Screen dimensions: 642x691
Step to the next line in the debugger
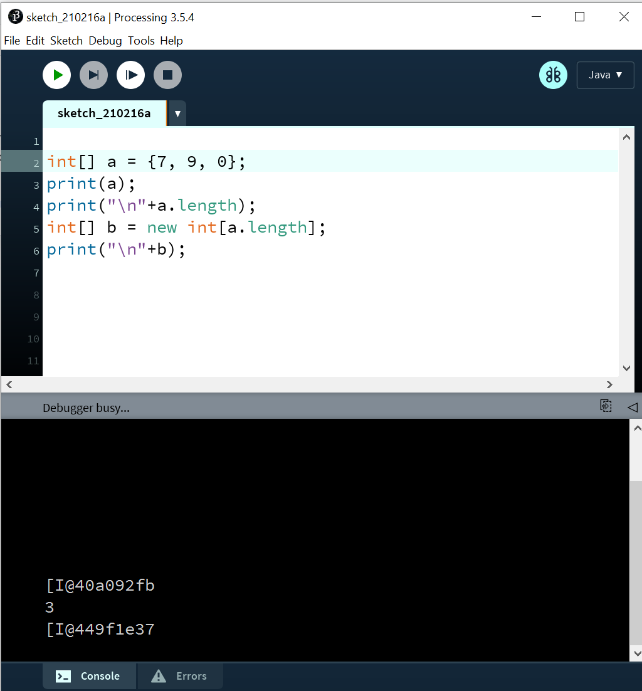coord(93,75)
